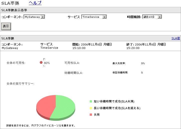Click the 80% availability value
Viewport: 181px width, 129px height.
tap(47, 63)
